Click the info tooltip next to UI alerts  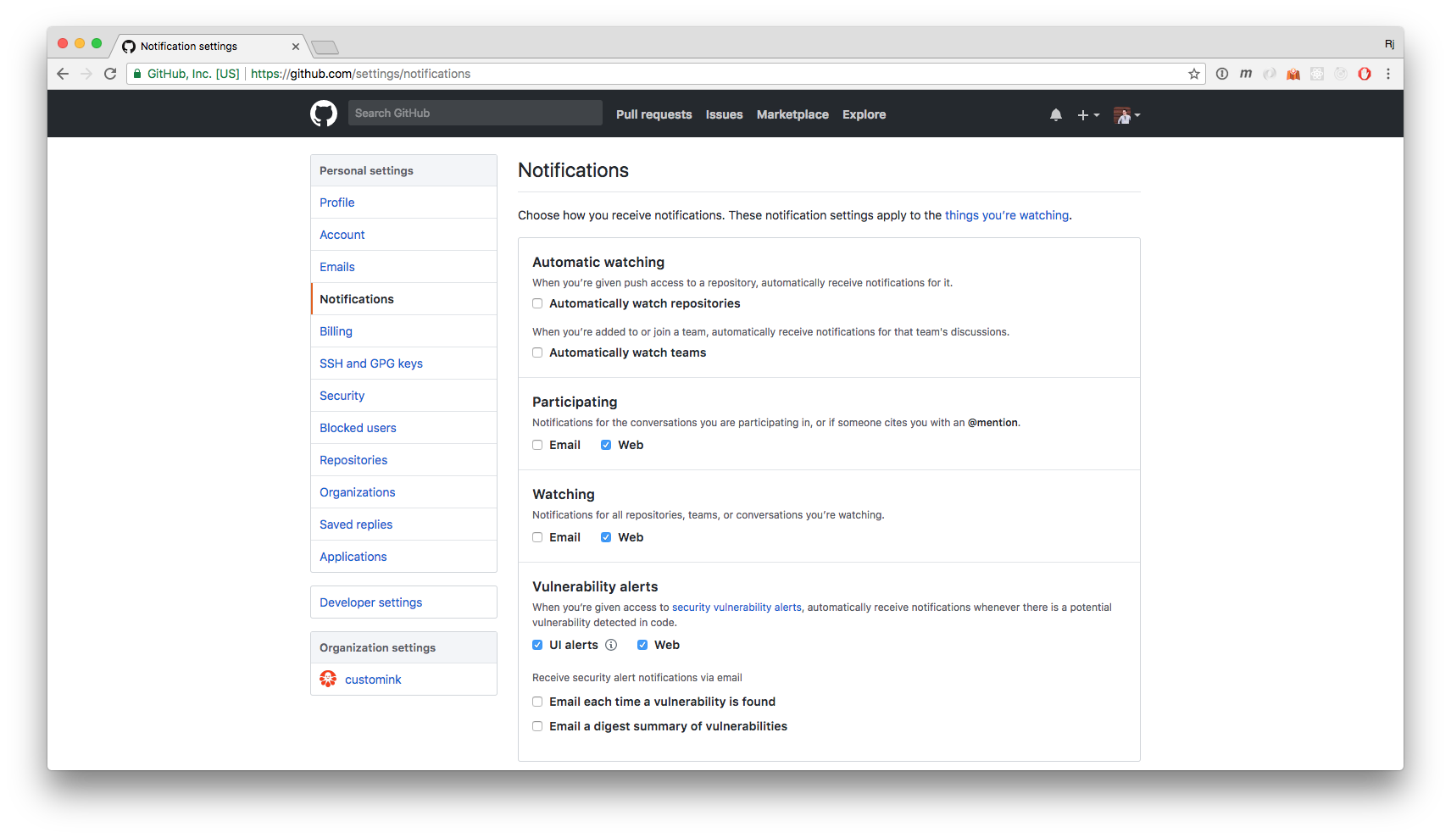coord(612,645)
